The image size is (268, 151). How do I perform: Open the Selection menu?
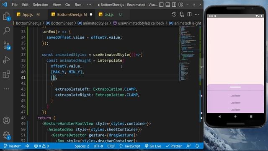pos(41,5)
